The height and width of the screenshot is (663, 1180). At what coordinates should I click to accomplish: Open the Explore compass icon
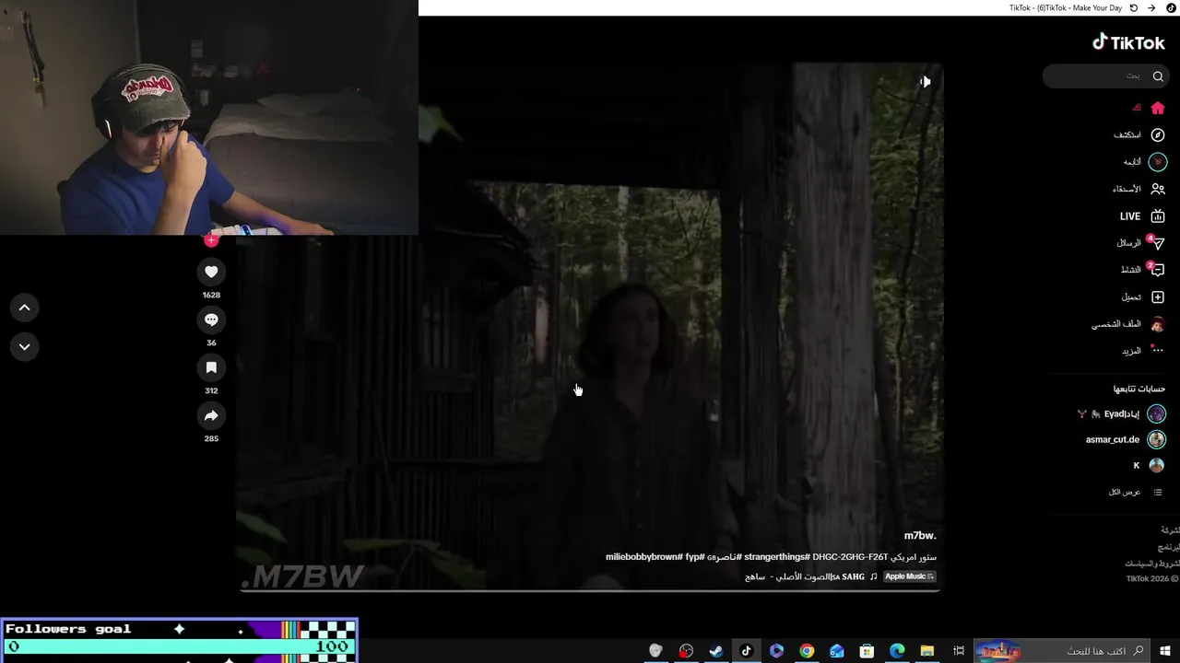[1158, 135]
